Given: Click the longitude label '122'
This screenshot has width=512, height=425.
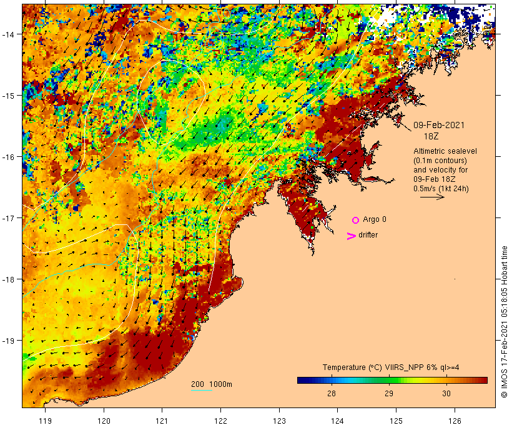Looking at the screenshot, I should [221, 421].
